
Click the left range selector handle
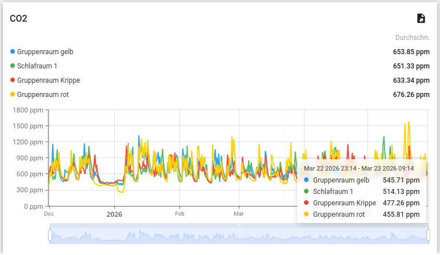click(50, 236)
